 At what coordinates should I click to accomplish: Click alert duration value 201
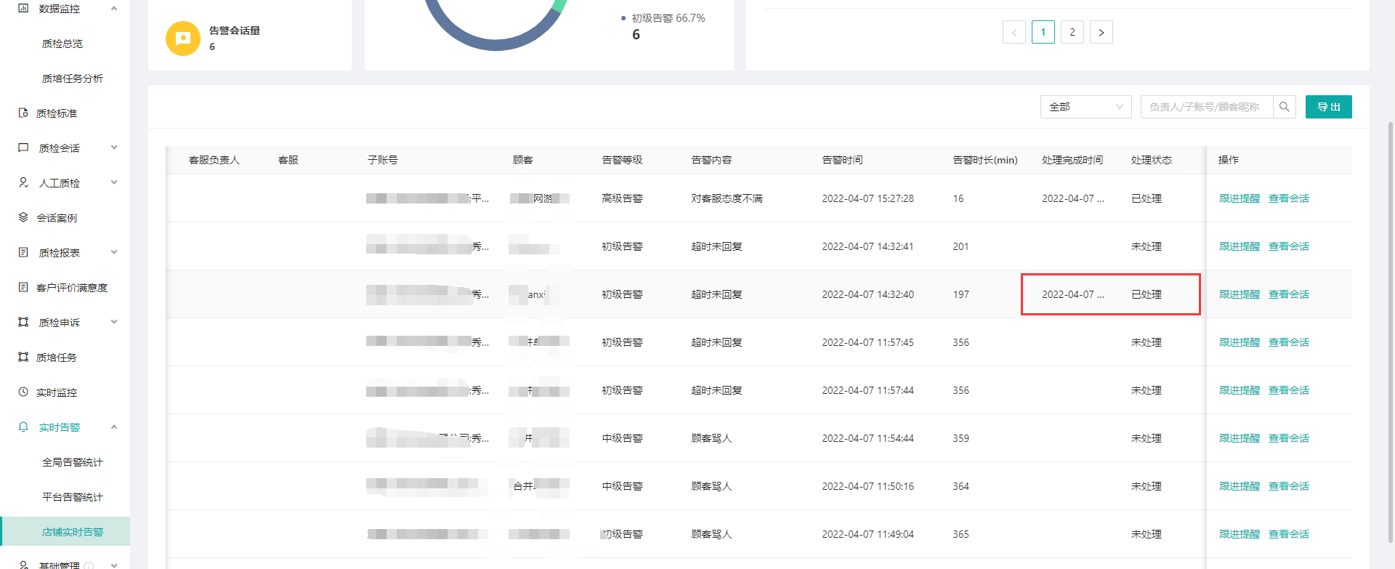[x=961, y=246]
